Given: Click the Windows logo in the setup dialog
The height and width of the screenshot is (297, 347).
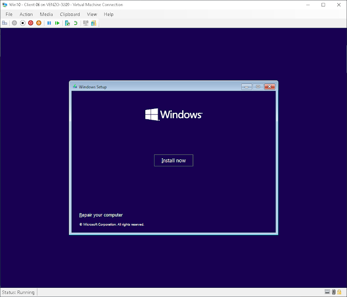Looking at the screenshot, I should (173, 114).
